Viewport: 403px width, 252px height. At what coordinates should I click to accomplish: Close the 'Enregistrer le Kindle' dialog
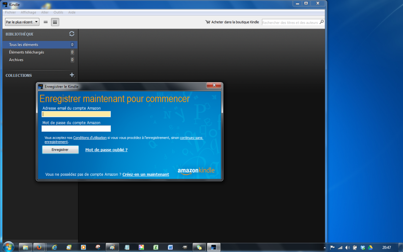coord(214,85)
